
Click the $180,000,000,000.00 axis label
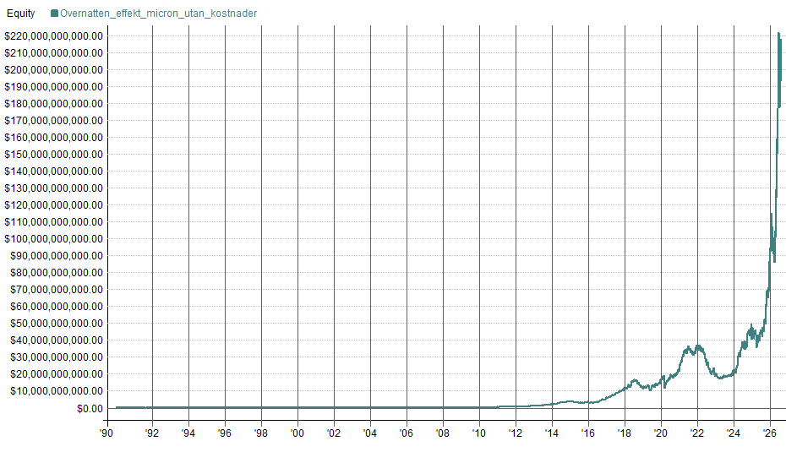[x=53, y=104]
